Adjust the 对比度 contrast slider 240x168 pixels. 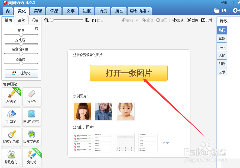click(21, 44)
